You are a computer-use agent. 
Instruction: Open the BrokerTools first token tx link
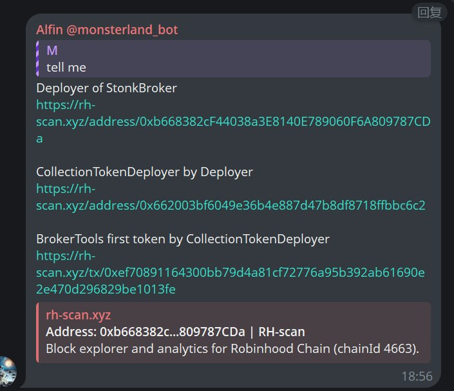[x=231, y=272]
